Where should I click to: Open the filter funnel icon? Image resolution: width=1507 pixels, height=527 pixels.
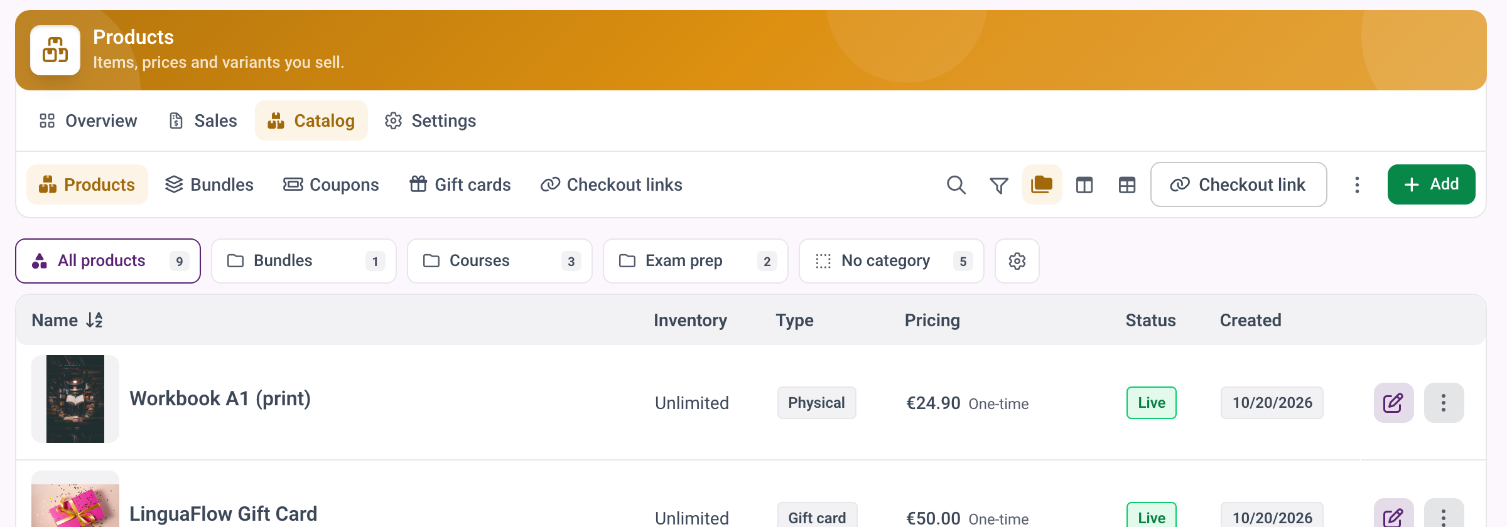coord(999,184)
